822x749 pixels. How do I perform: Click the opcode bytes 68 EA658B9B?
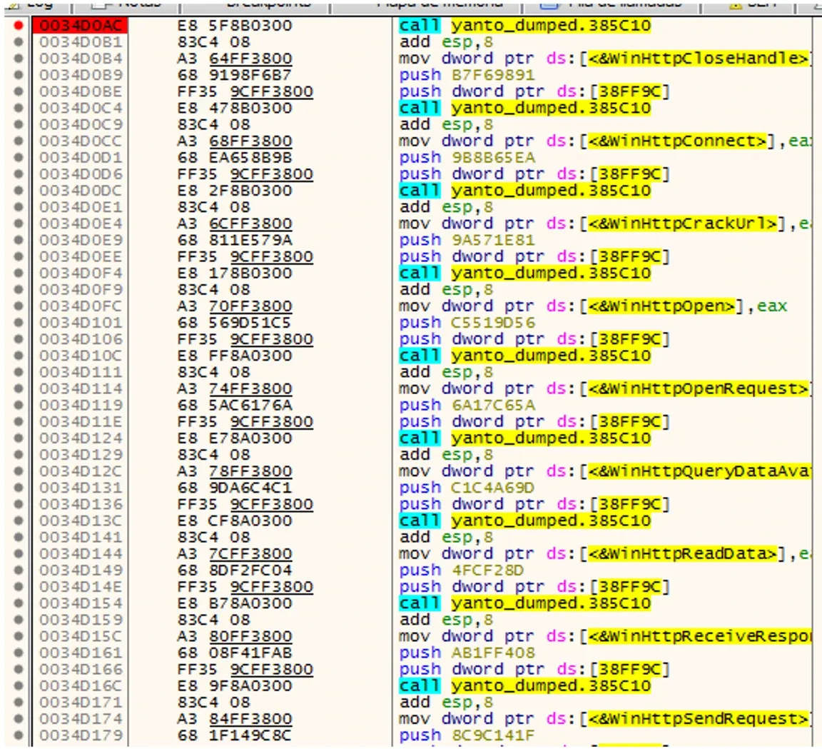point(234,157)
